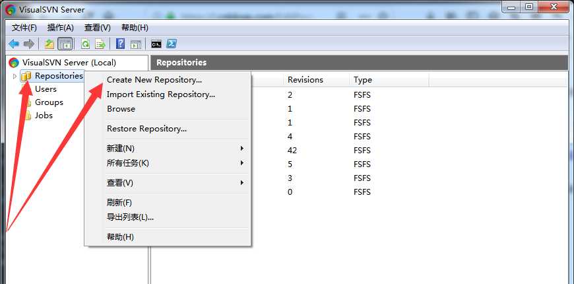Image resolution: width=574 pixels, height=284 pixels.
Task: Select the Jobs node in the tree
Action: pos(44,116)
